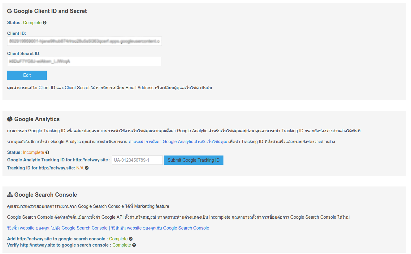This screenshot has height=254, width=411.
Task: Click 'Complete' next to Add netway.site
Action: (118, 239)
